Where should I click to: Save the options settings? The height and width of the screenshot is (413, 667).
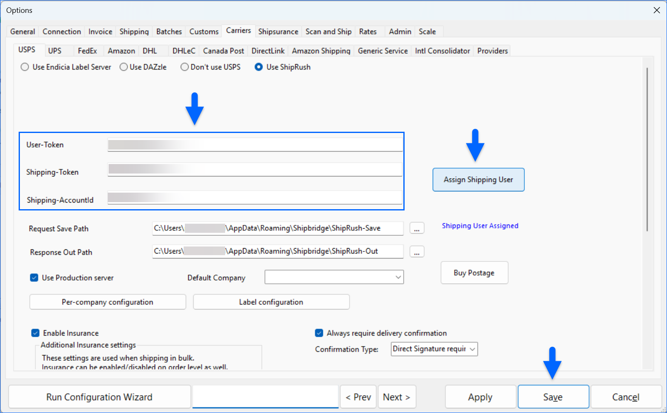(553, 397)
